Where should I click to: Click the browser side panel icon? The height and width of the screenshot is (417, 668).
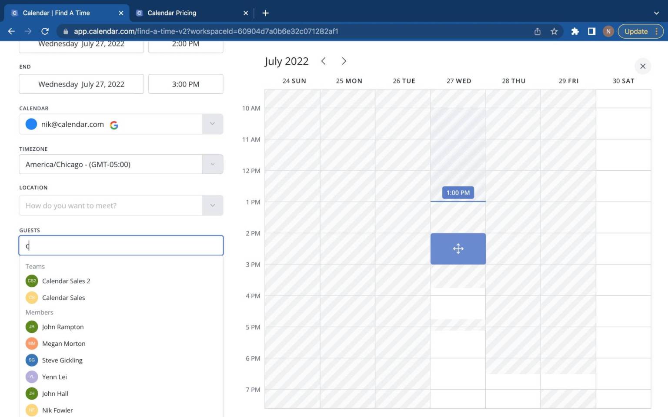(x=591, y=31)
